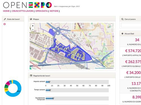Image resolution: width=141 pixels, height=105 pixels.
Task: Focus the Cerca Lavoro search field
Action: pos(131,25)
